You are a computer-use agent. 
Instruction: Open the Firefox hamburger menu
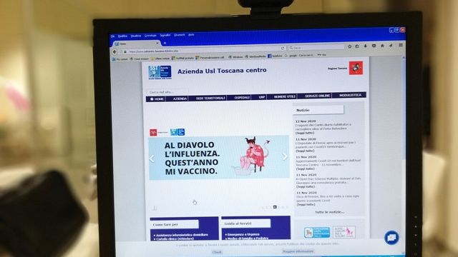[x=401, y=45]
